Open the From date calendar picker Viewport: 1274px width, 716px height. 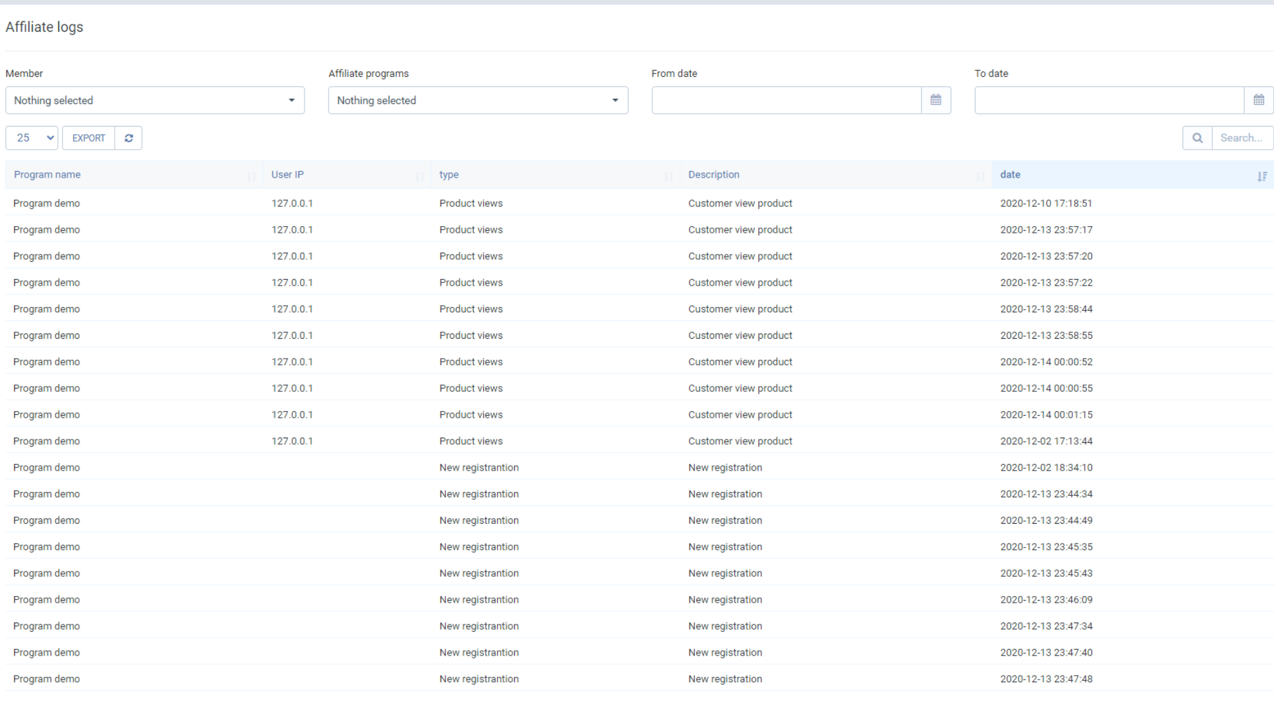point(936,100)
